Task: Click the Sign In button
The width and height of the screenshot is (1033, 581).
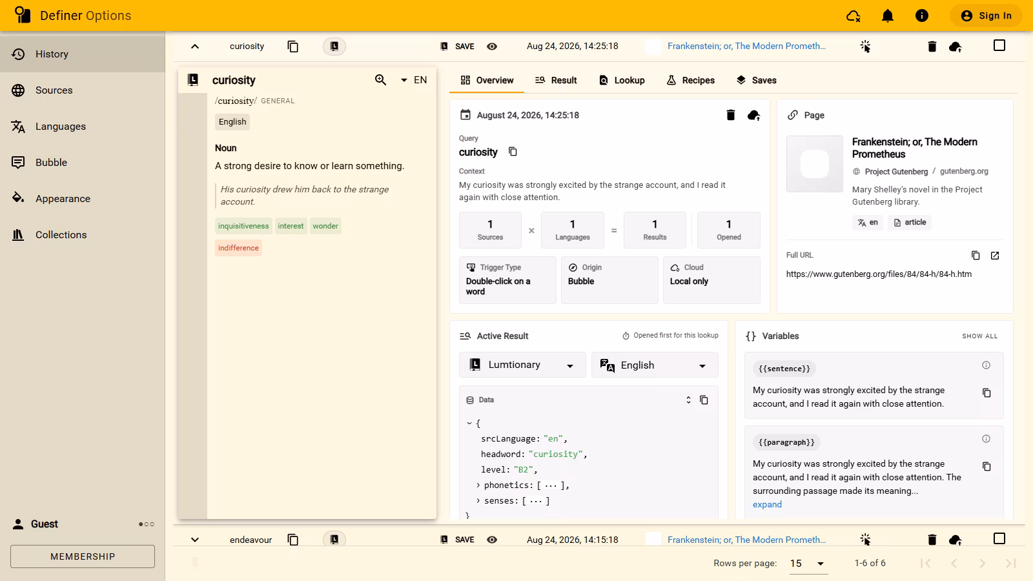Action: click(986, 15)
